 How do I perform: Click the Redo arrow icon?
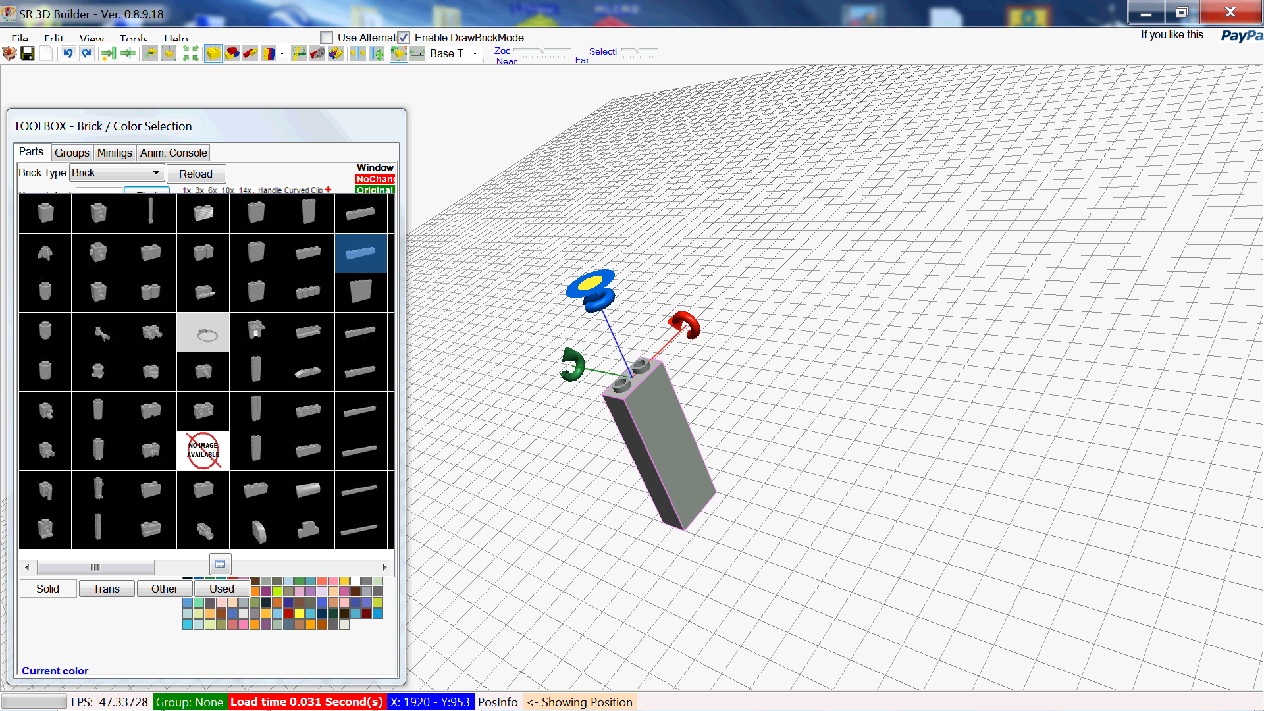[x=86, y=53]
